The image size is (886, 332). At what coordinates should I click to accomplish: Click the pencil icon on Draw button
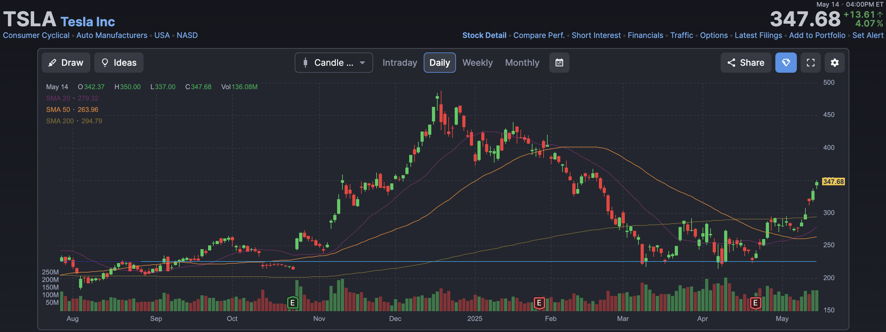pos(52,63)
